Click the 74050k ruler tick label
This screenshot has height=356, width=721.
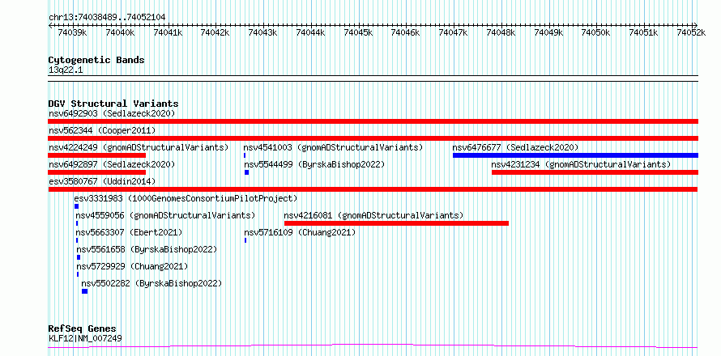(x=596, y=32)
